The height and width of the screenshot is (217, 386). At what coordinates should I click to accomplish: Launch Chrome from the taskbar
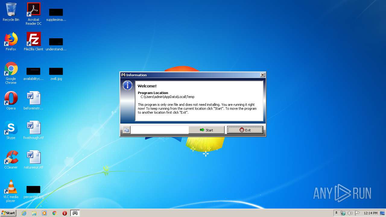[55, 213]
